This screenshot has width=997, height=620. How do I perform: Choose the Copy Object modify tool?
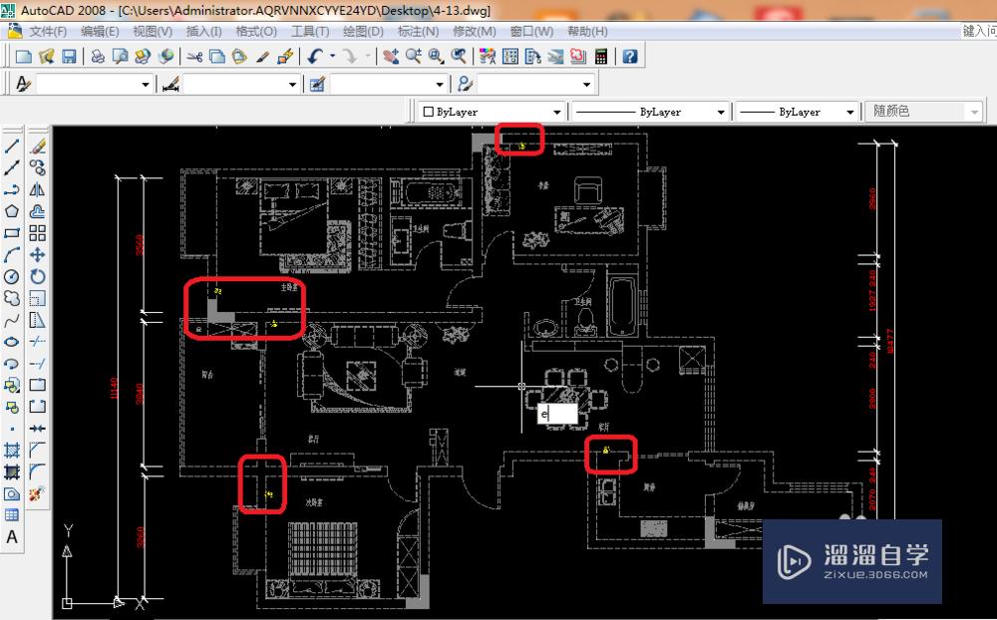pos(38,167)
